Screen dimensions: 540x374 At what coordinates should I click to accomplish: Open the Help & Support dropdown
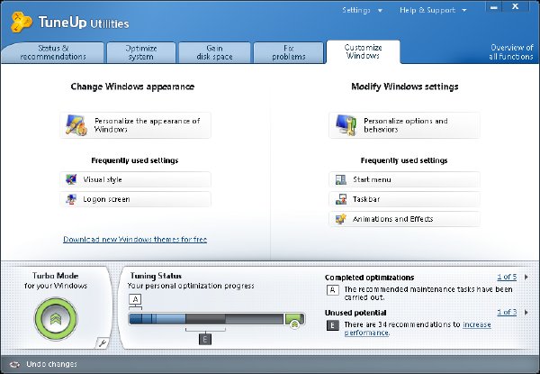(x=433, y=10)
